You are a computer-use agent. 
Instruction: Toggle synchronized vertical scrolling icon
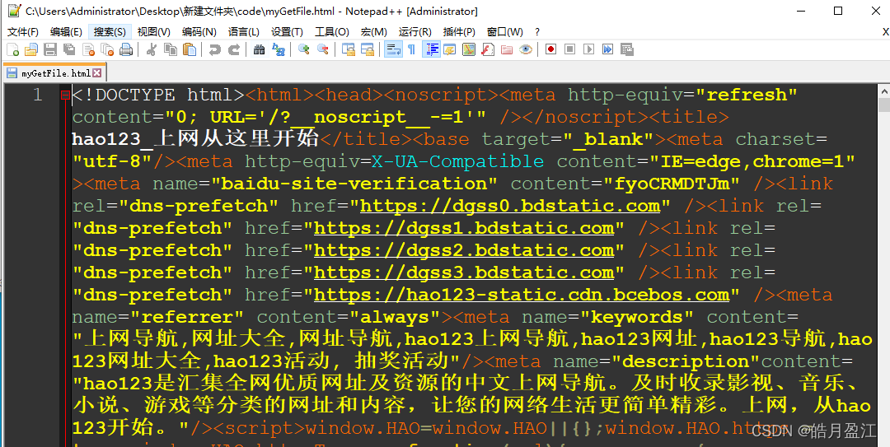[x=348, y=50]
